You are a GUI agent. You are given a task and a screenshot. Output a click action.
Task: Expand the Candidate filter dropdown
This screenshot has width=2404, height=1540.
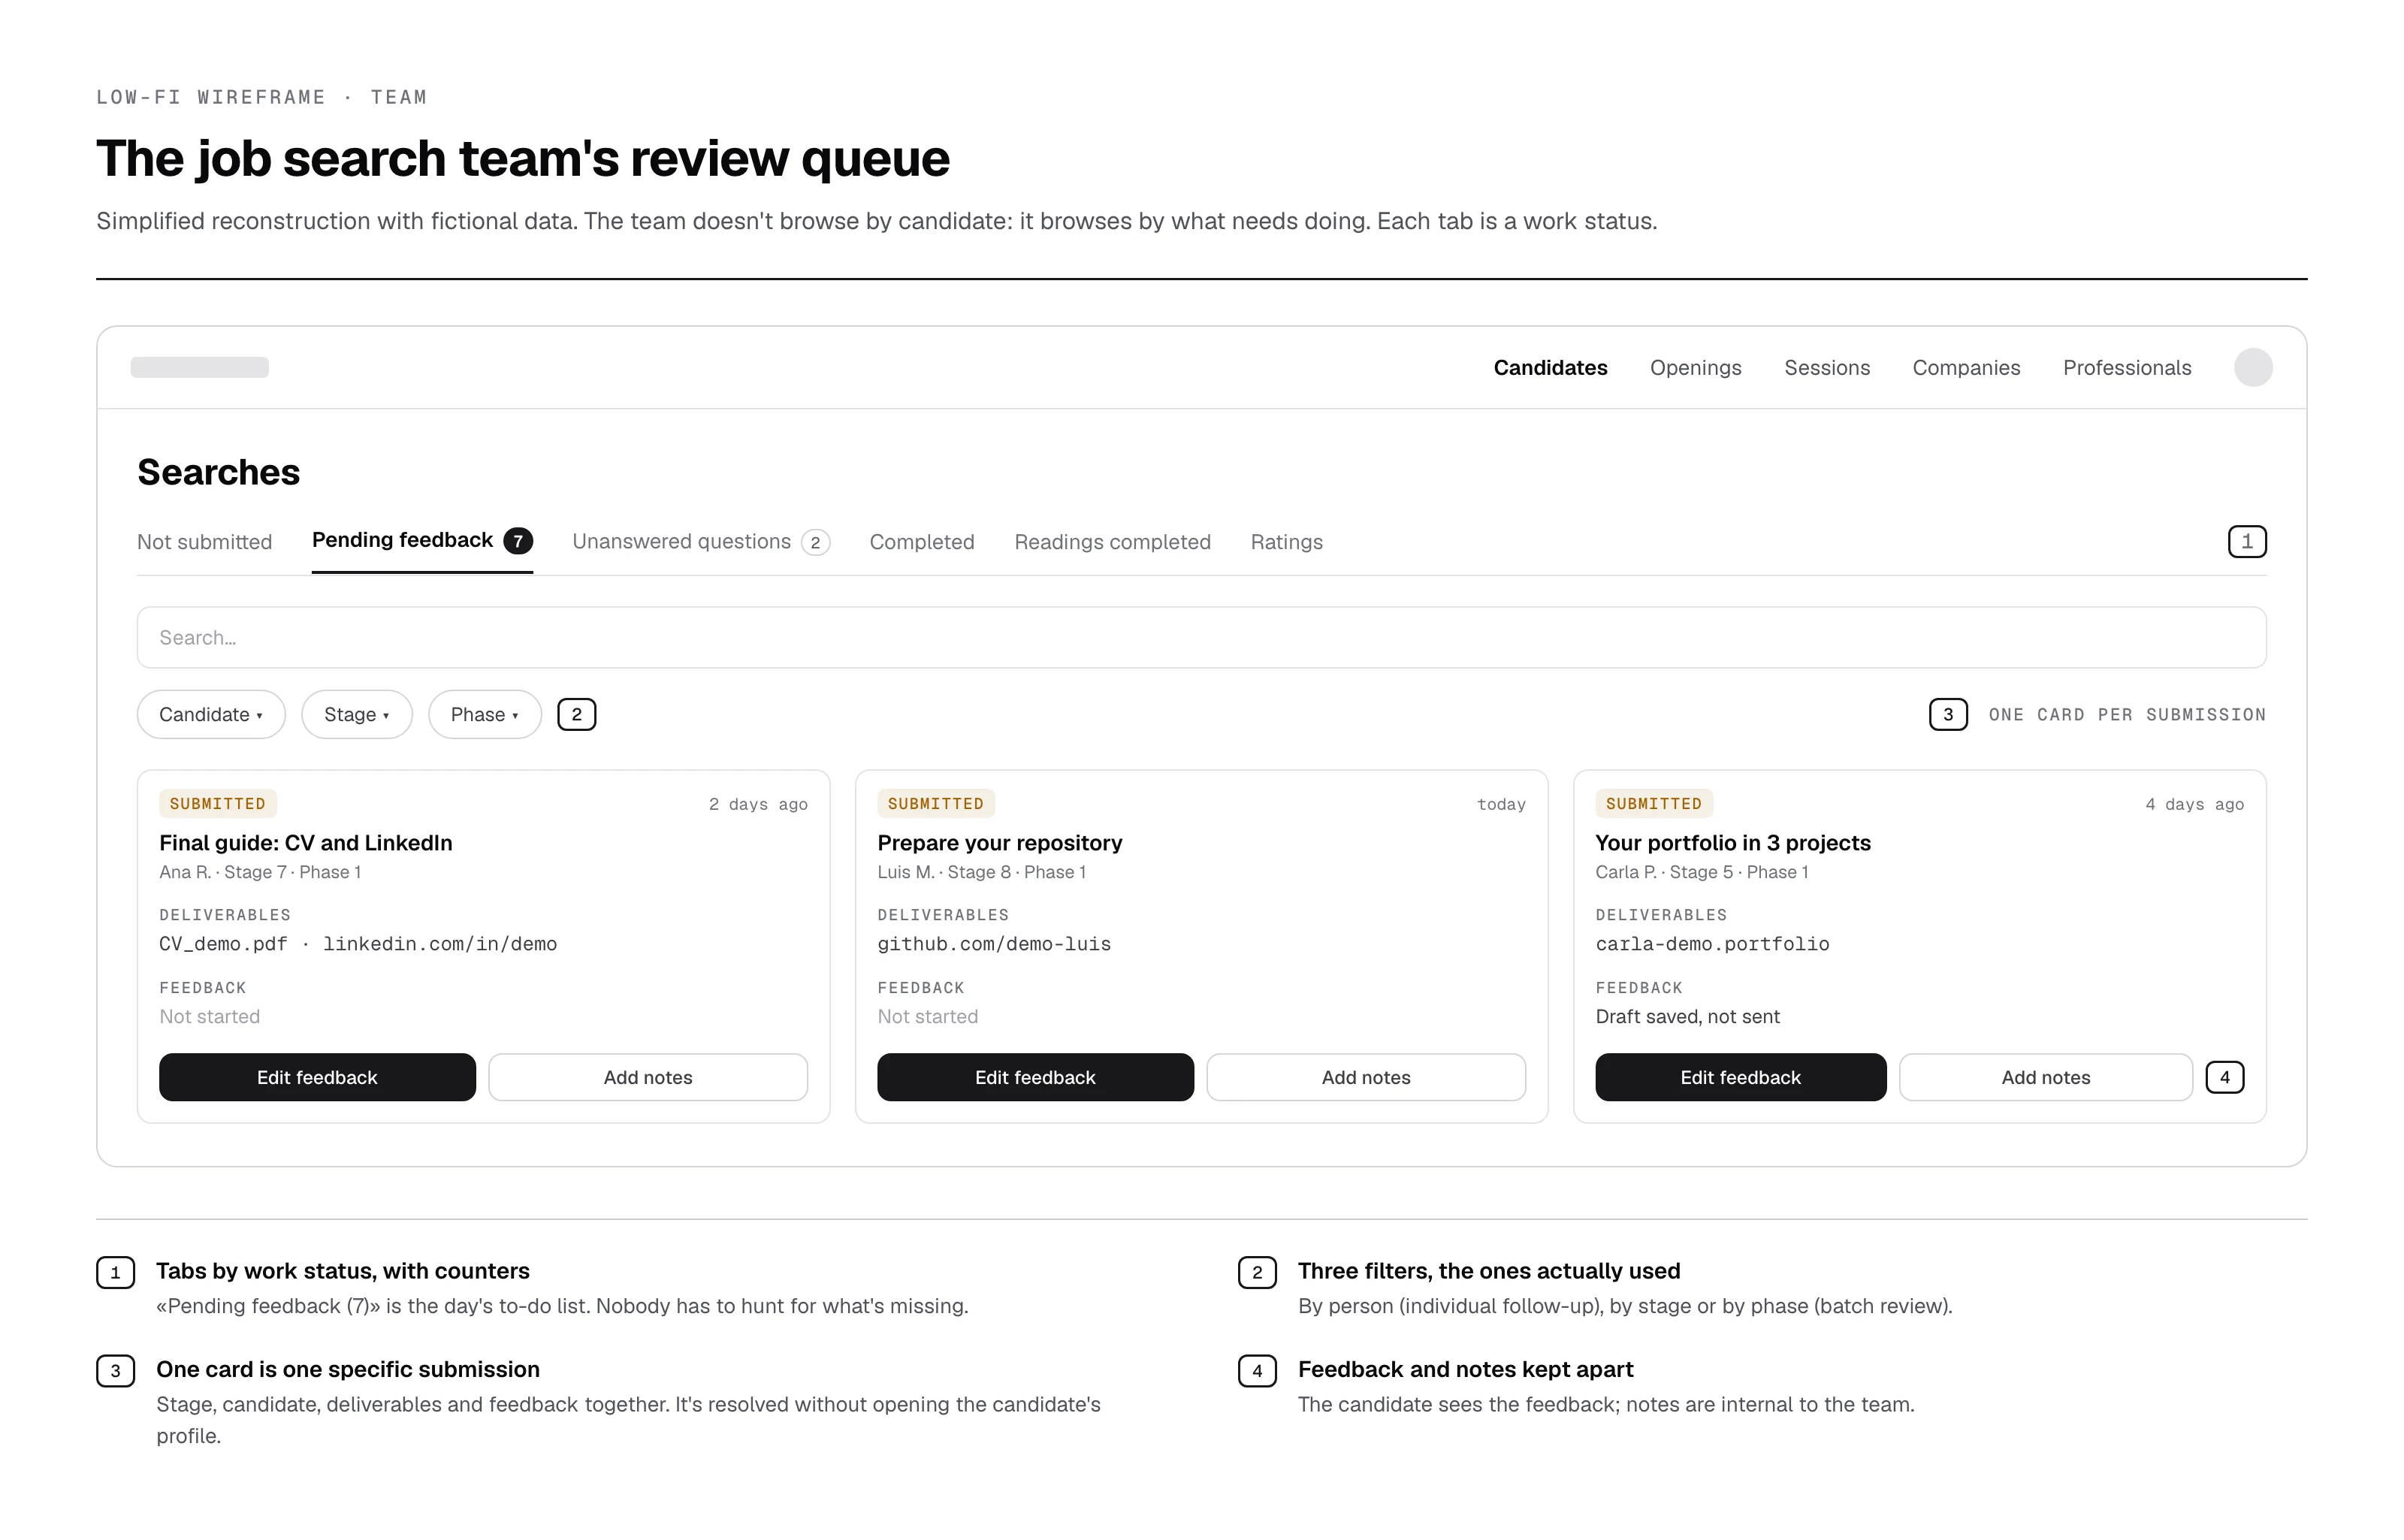point(211,714)
